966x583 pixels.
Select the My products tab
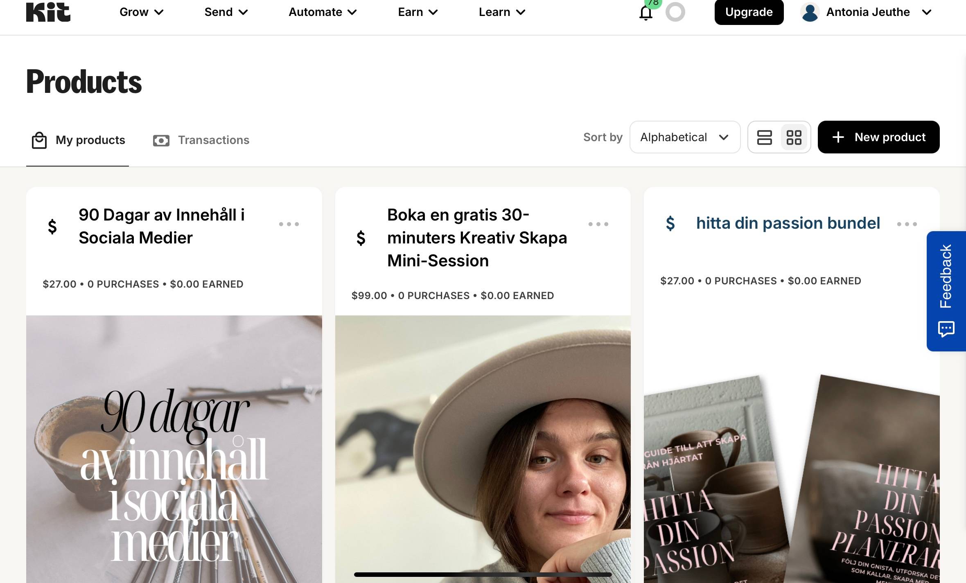78,140
